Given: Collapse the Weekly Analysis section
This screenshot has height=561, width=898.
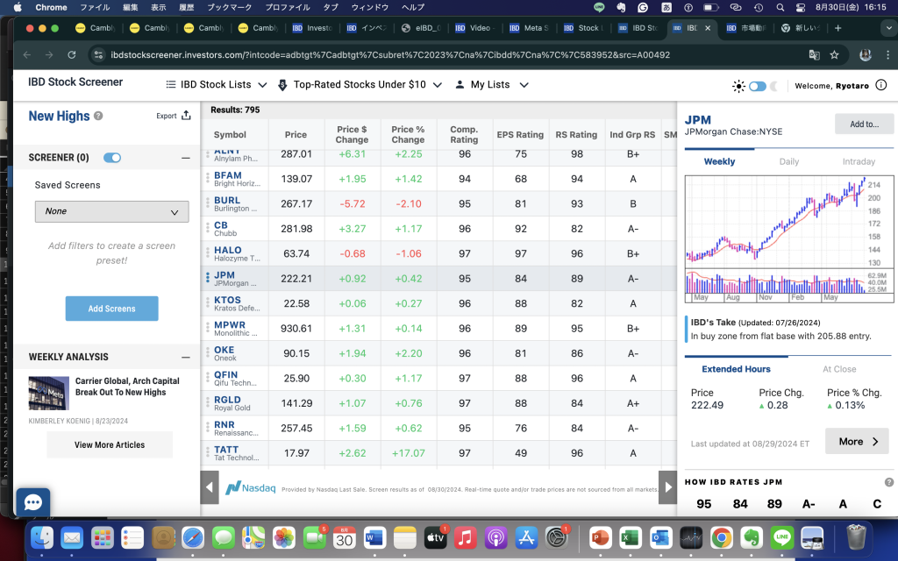Looking at the screenshot, I should [185, 358].
